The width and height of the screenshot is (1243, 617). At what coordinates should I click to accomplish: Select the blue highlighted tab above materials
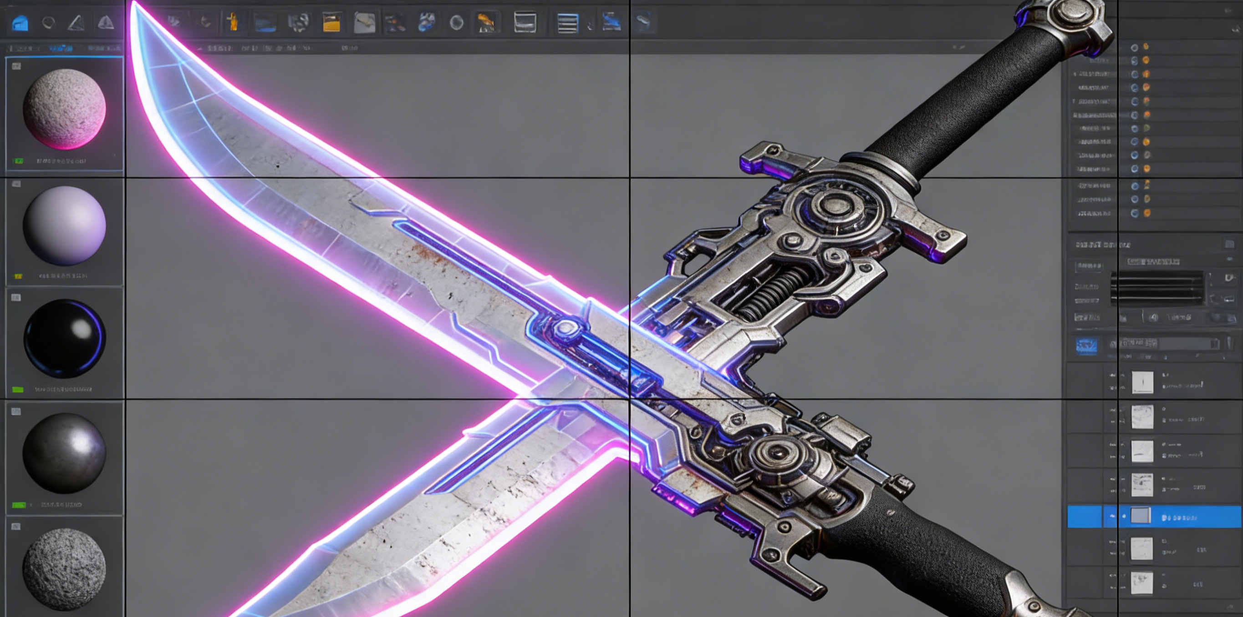(61, 48)
